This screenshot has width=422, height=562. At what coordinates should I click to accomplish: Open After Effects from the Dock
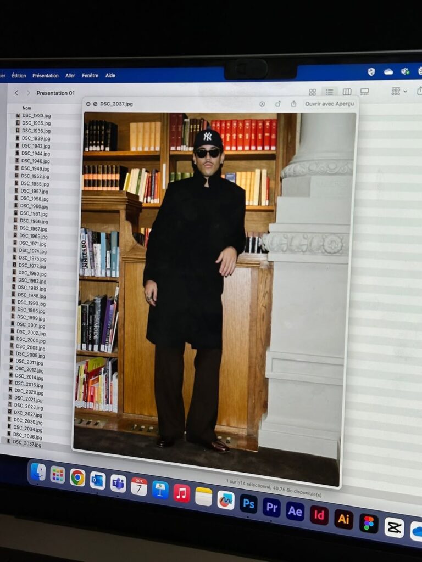coord(295,511)
